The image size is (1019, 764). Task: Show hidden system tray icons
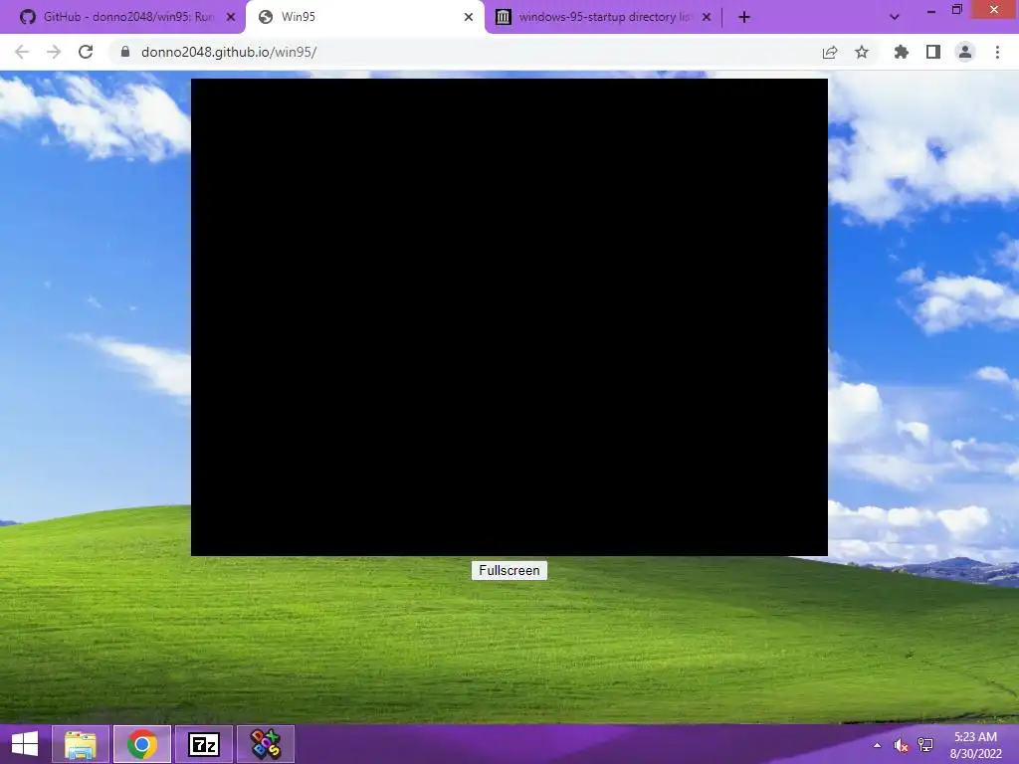pyautogui.click(x=878, y=745)
